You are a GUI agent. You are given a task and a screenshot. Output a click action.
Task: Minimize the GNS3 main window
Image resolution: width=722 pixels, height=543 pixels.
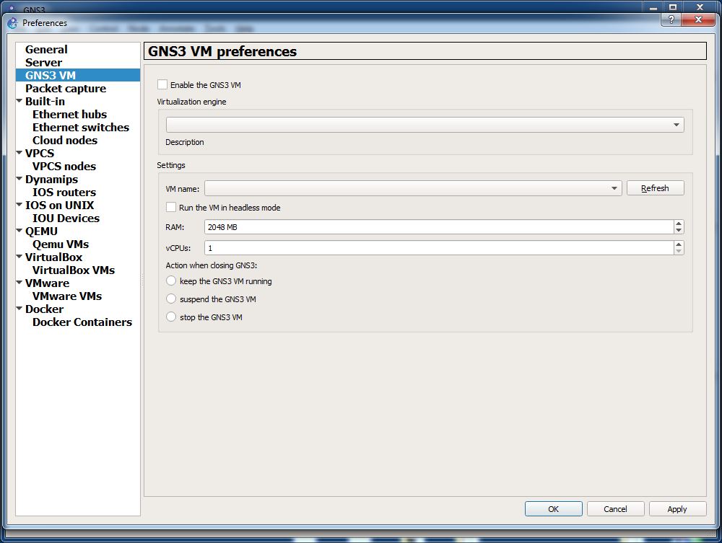click(x=653, y=7)
